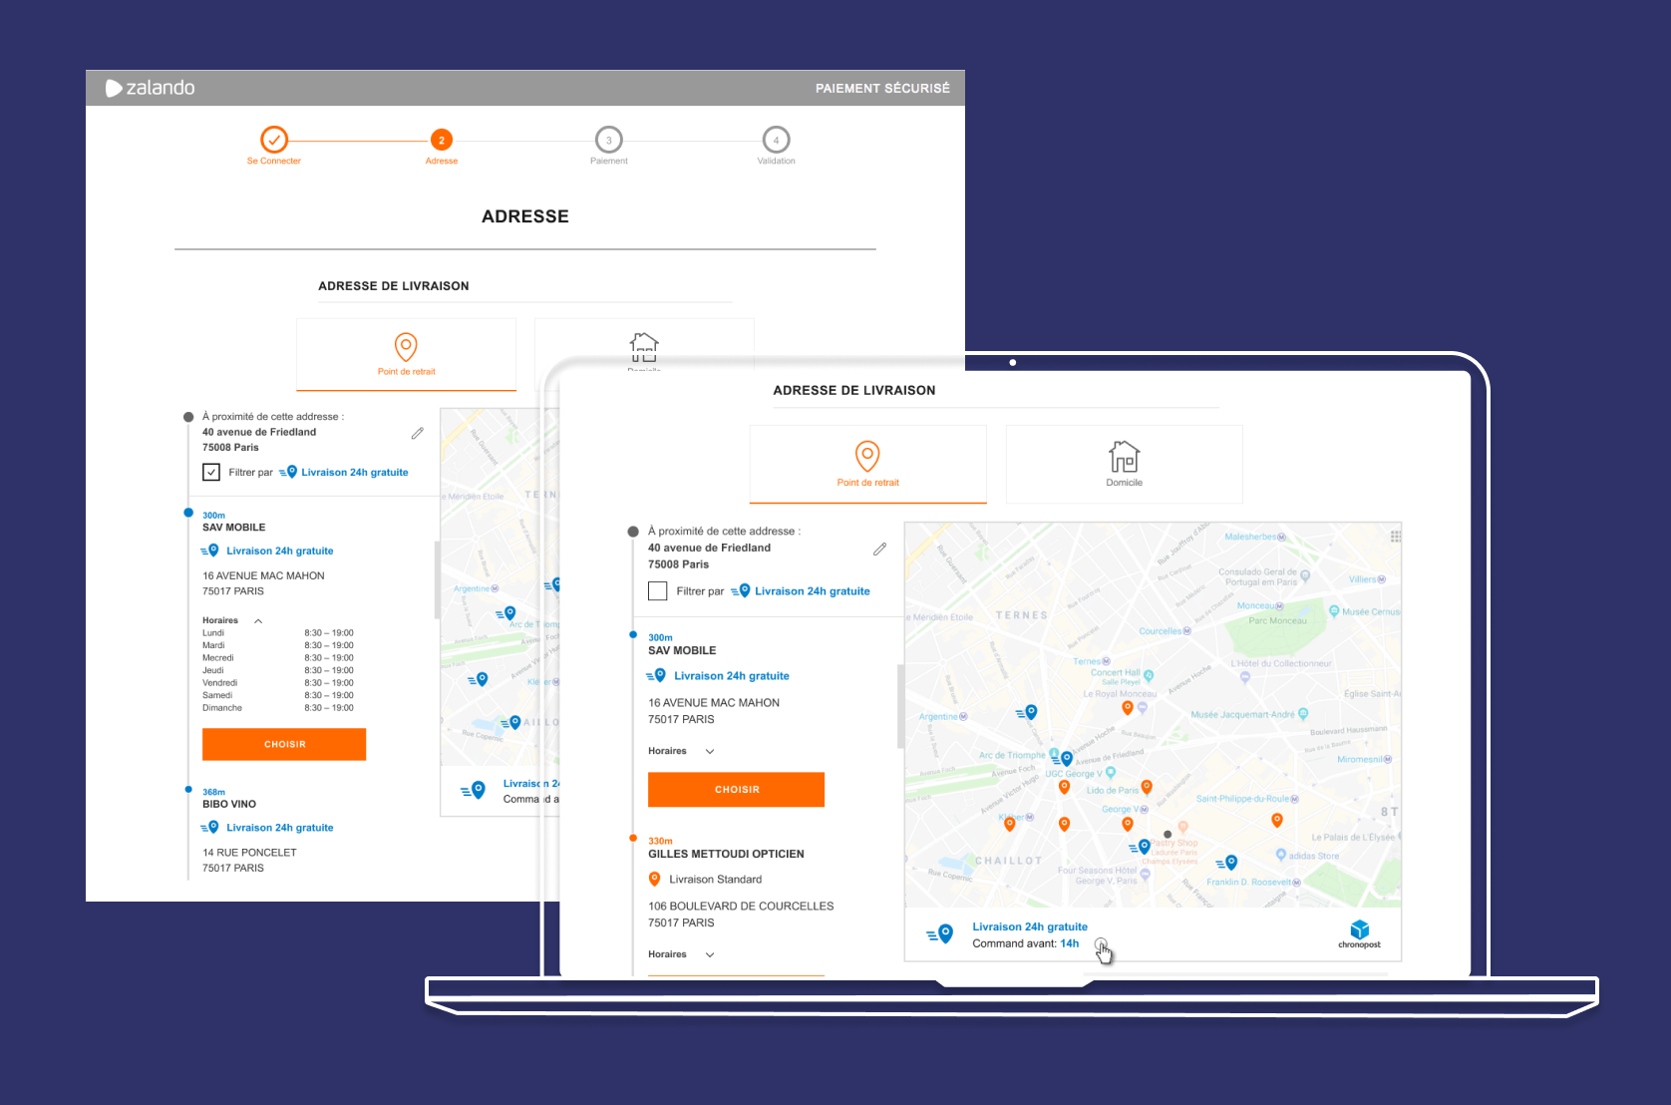
Task: Click the grid icon on map corner
Action: (x=1395, y=537)
